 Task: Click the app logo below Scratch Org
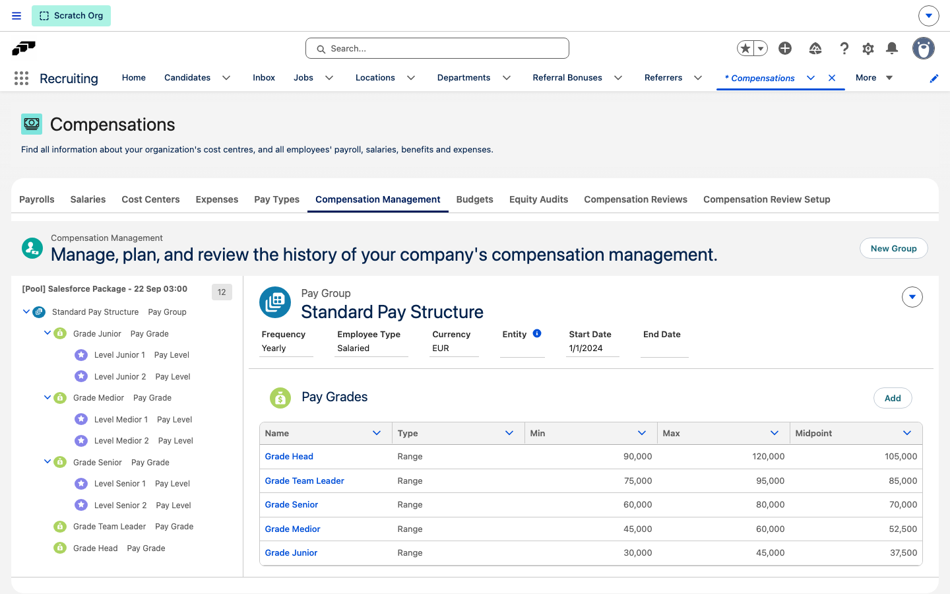(x=24, y=48)
